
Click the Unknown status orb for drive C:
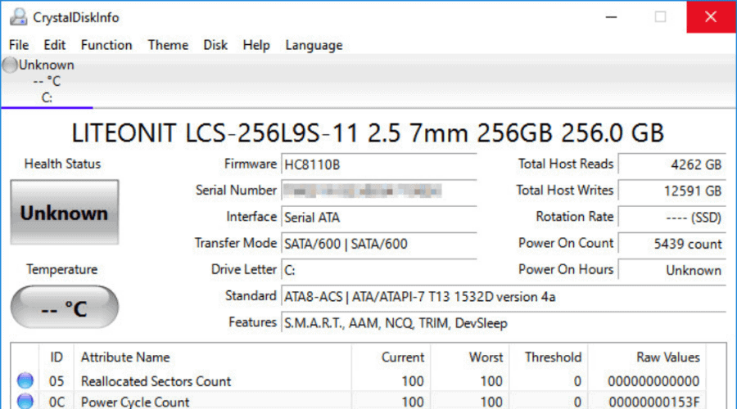point(9,65)
